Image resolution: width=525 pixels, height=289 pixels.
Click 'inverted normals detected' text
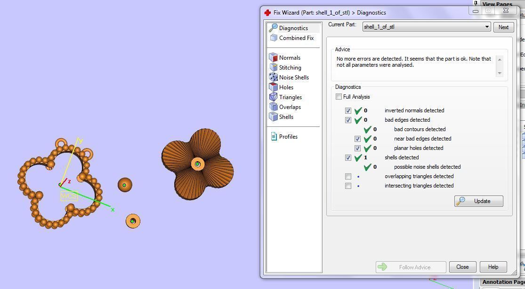[x=414, y=110]
